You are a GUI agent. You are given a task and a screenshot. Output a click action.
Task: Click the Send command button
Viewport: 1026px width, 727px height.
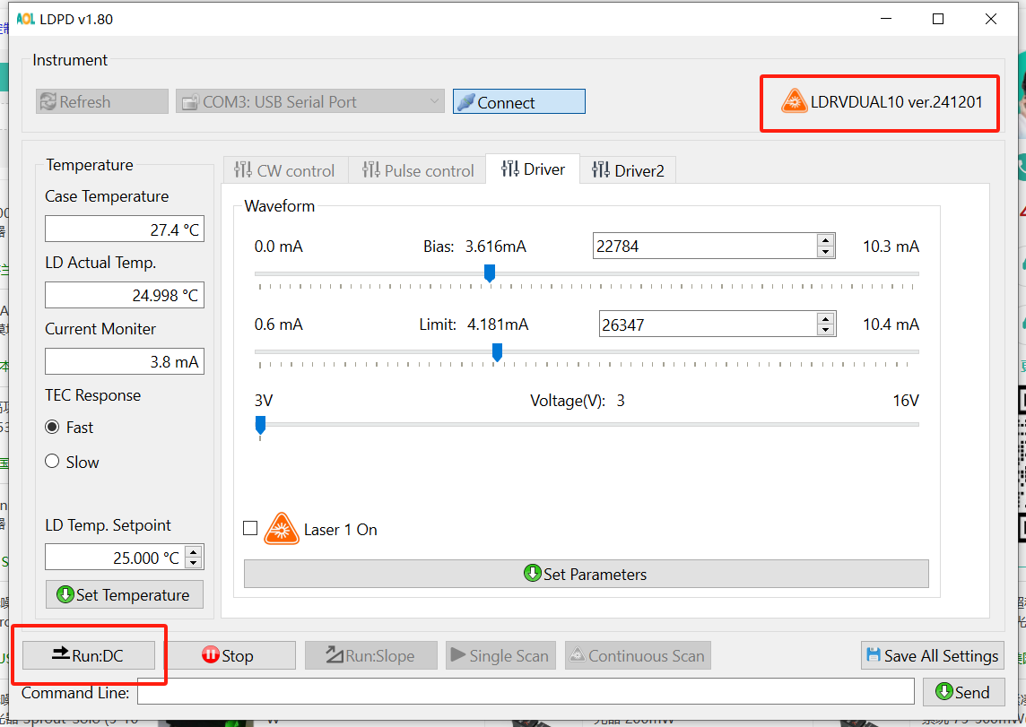(962, 692)
